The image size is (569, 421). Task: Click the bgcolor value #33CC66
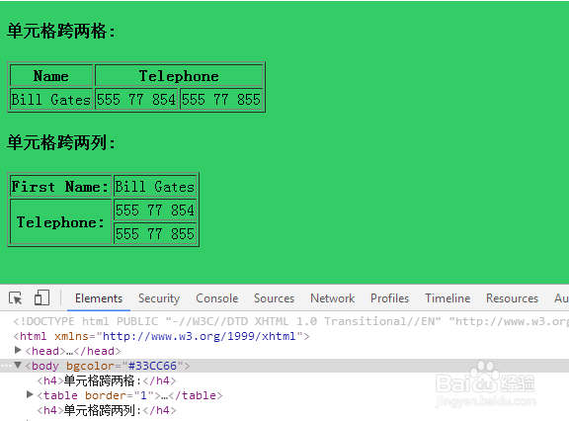pos(152,366)
